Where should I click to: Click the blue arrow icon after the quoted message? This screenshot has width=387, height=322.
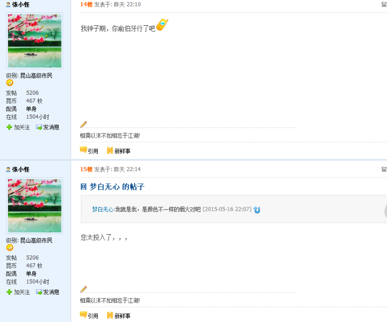[x=257, y=209]
